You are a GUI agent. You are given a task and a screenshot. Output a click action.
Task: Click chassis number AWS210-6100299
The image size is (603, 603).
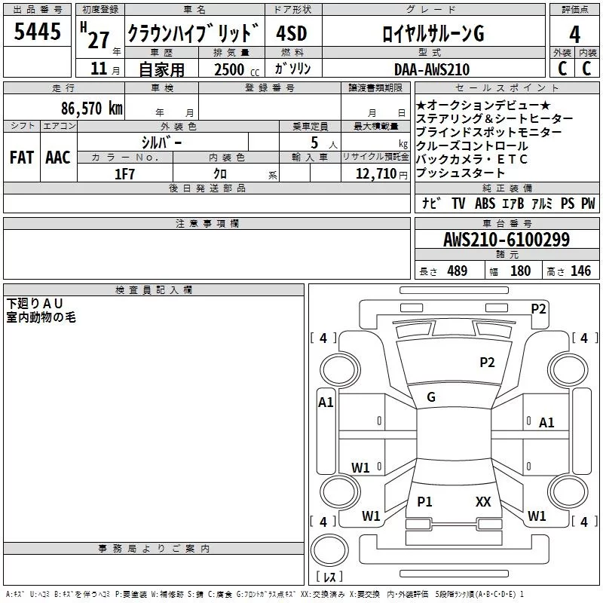pyautogui.click(x=507, y=240)
